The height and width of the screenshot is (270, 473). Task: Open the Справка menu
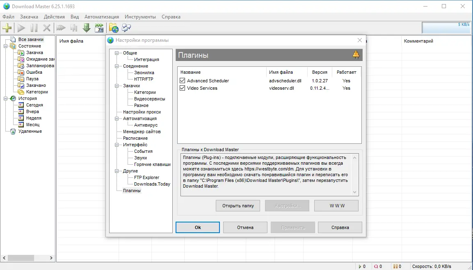click(171, 17)
